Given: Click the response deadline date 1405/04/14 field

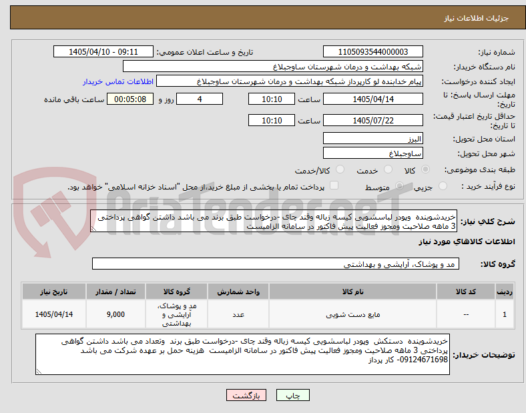Looking at the screenshot, I should 373,99.
